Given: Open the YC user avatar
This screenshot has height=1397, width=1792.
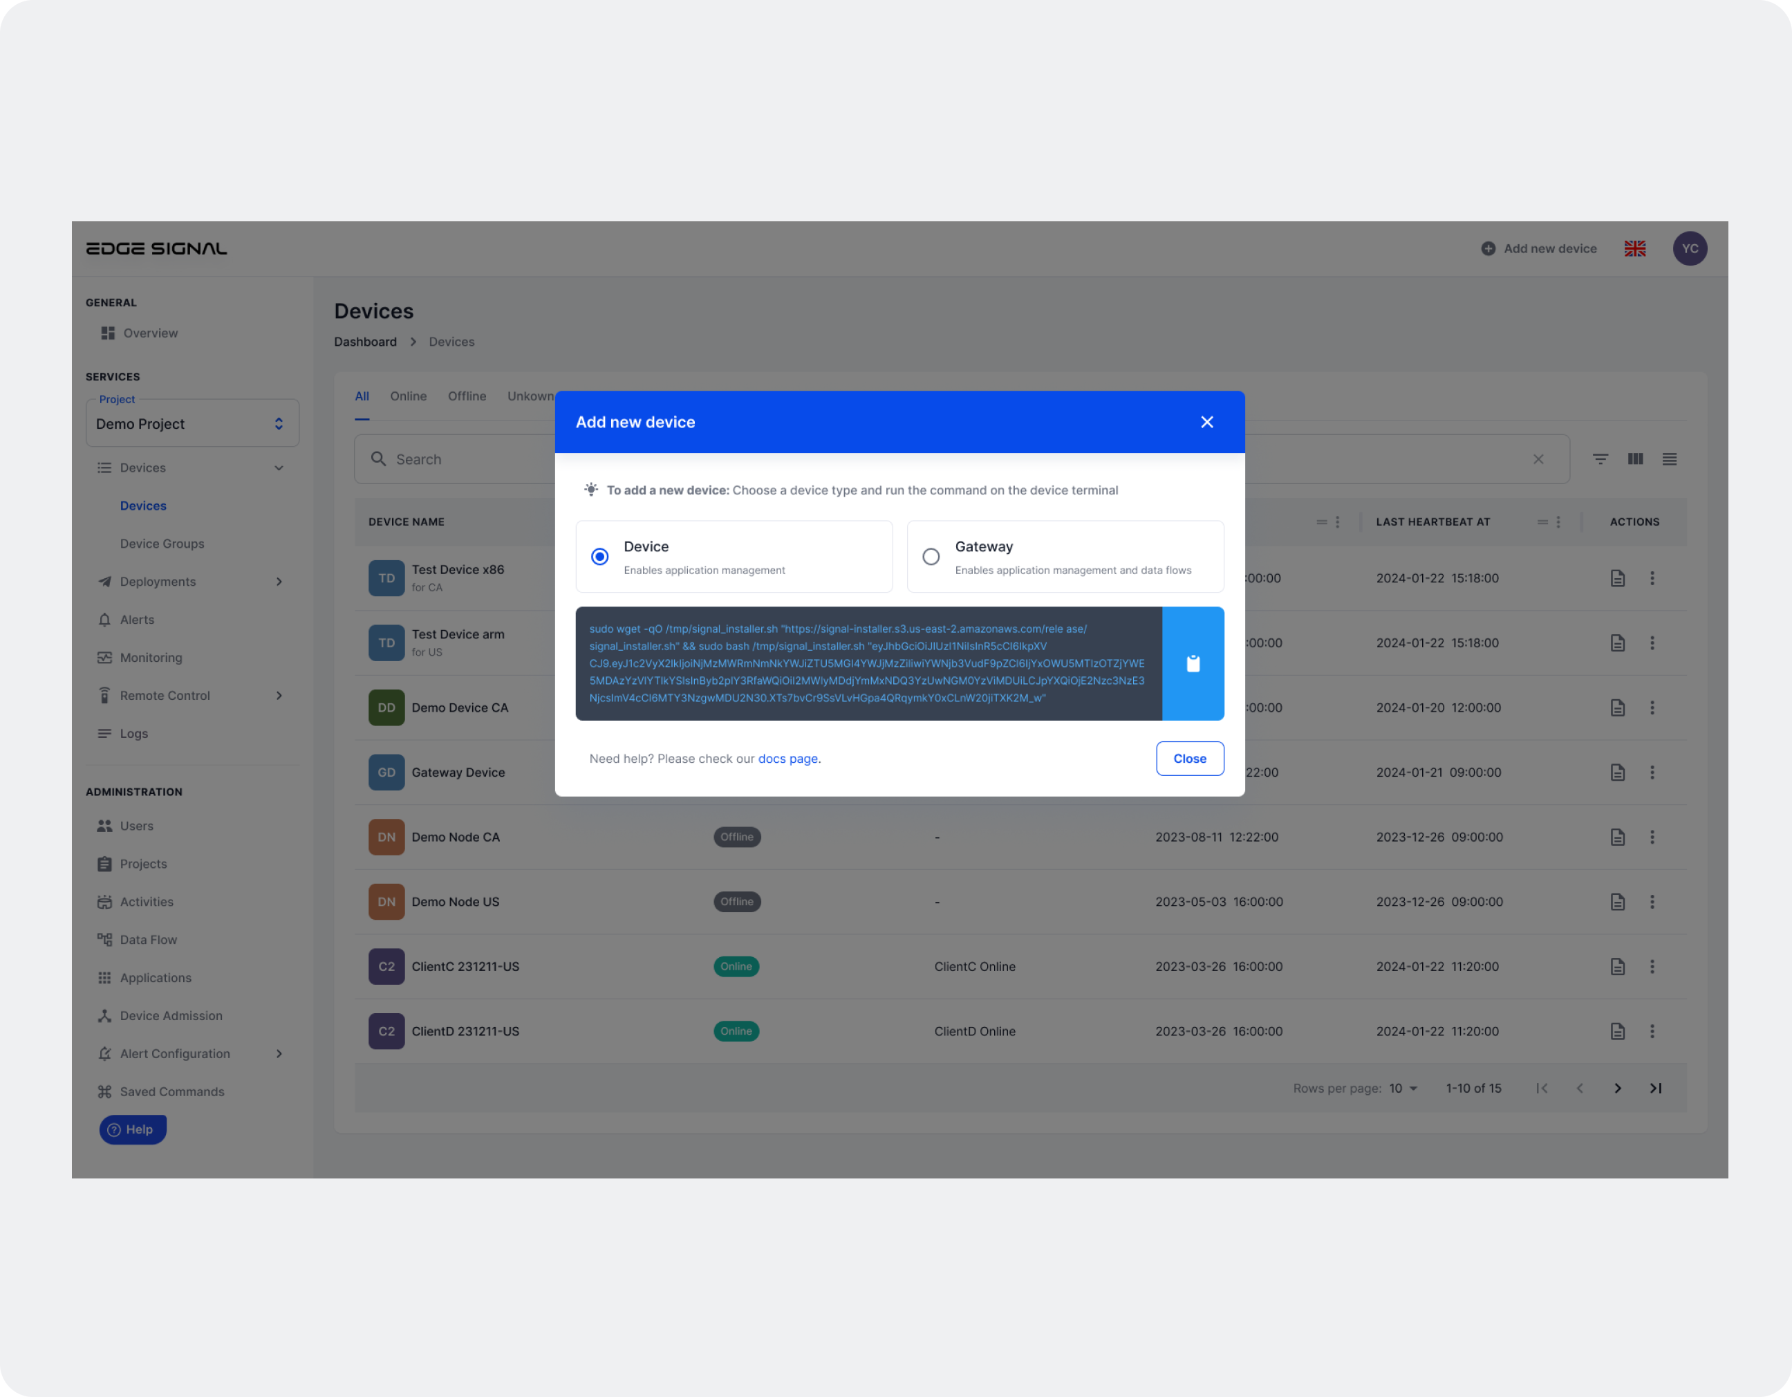Looking at the screenshot, I should pyautogui.click(x=1690, y=249).
